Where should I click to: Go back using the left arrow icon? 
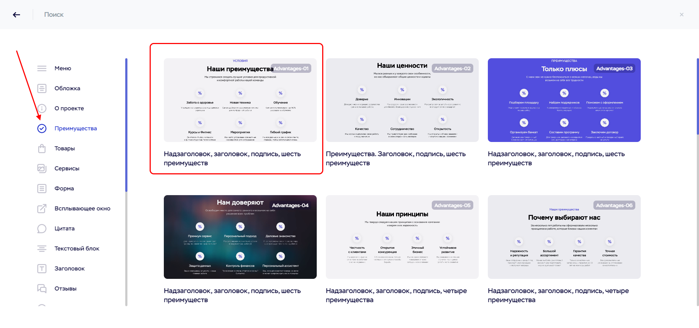point(16,15)
